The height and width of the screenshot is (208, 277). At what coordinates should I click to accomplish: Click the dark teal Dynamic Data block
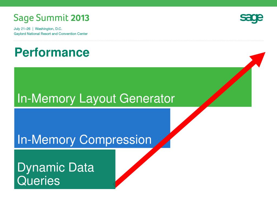[65, 169]
